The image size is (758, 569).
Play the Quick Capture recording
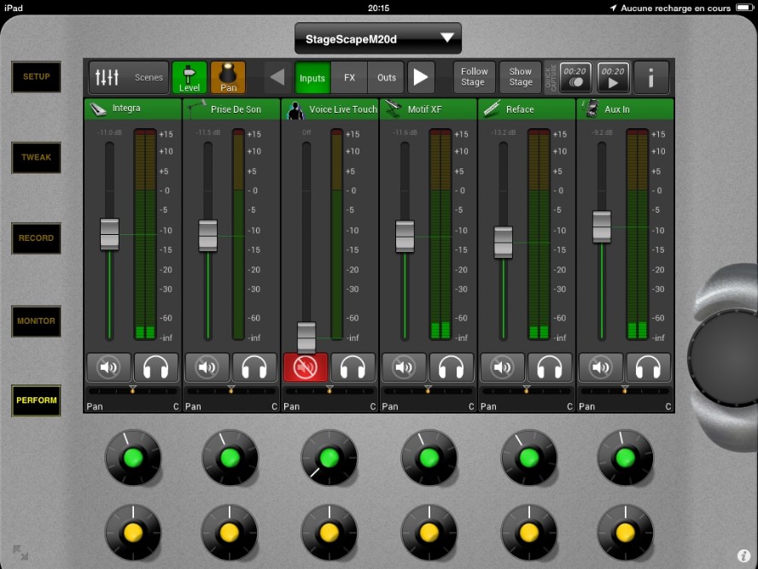pyautogui.click(x=613, y=78)
